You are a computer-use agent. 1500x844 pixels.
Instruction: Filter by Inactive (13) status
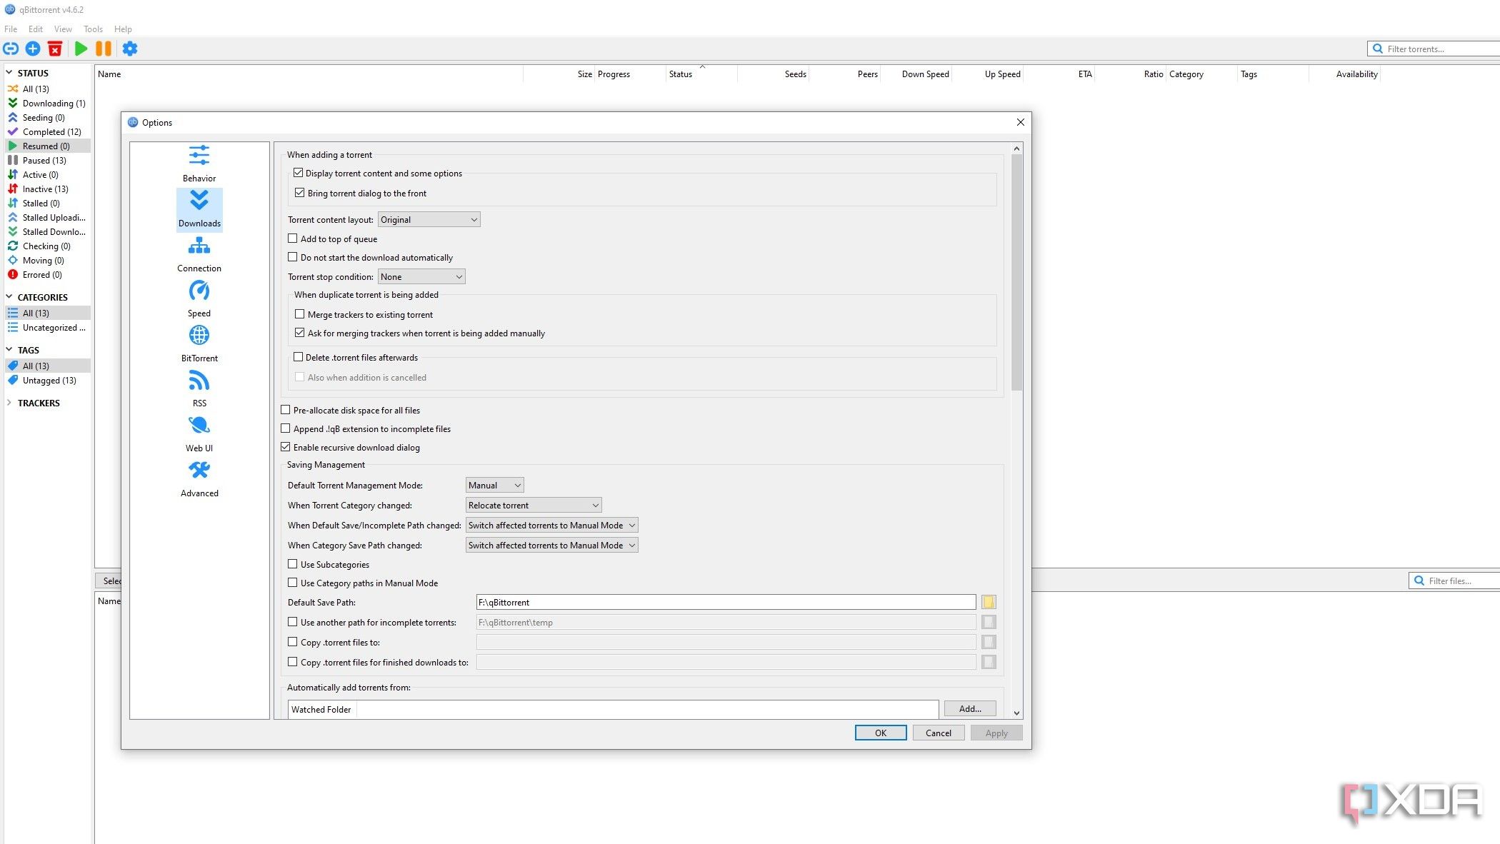[47, 189]
